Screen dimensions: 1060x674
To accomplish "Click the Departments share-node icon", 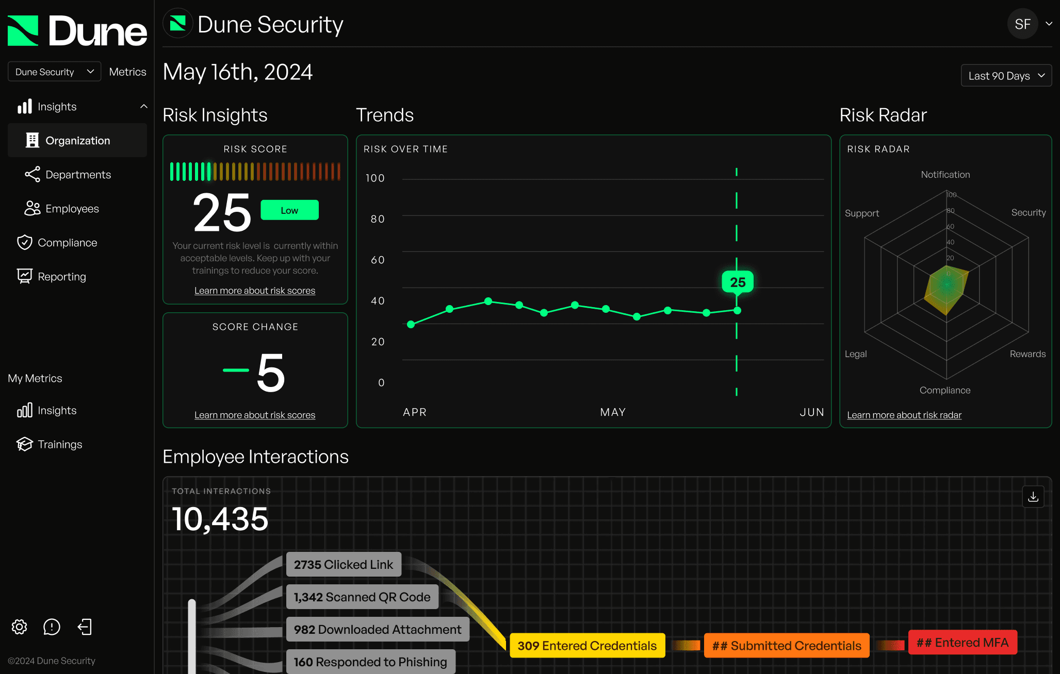I will click(32, 174).
